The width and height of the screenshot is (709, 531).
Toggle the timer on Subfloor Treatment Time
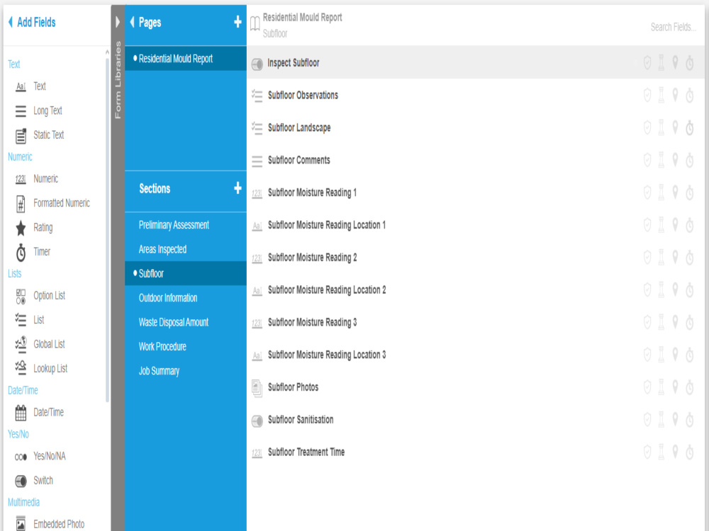(689, 451)
